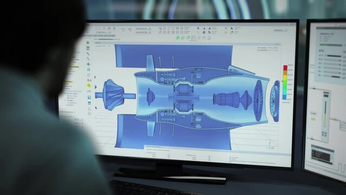Screen dimensions: 346x195
Task: Click the red swatch in the color legend
Action: 285,68
